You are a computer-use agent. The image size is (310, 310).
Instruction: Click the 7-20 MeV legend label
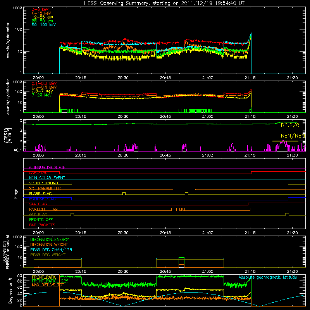[x=42, y=95]
